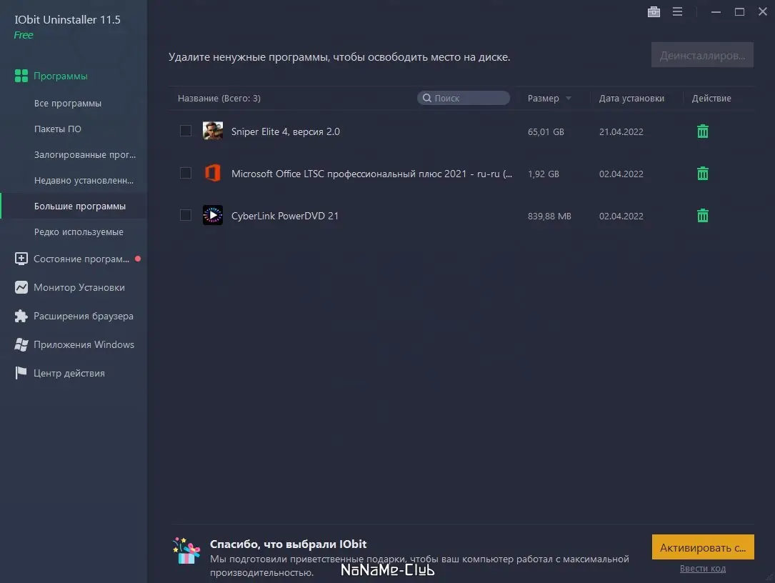775x583 pixels.
Task: Select the Sniper Elite 4, версия 2.0 name
Action: pos(286,131)
